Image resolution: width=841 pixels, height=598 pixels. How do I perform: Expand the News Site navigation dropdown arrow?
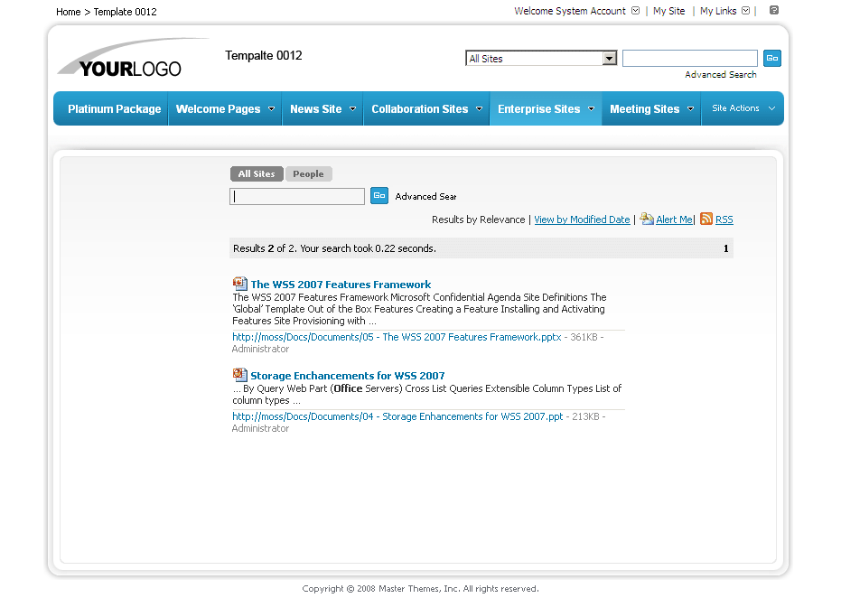point(352,107)
